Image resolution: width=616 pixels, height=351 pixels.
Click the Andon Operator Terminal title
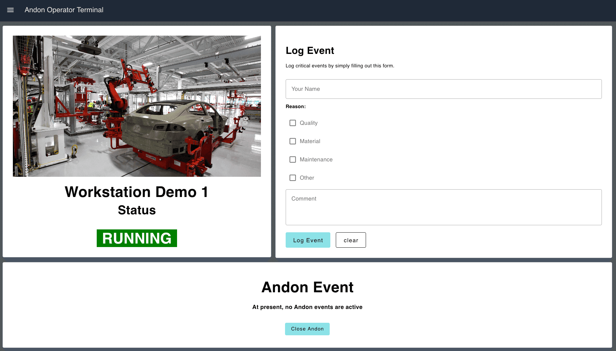click(64, 10)
